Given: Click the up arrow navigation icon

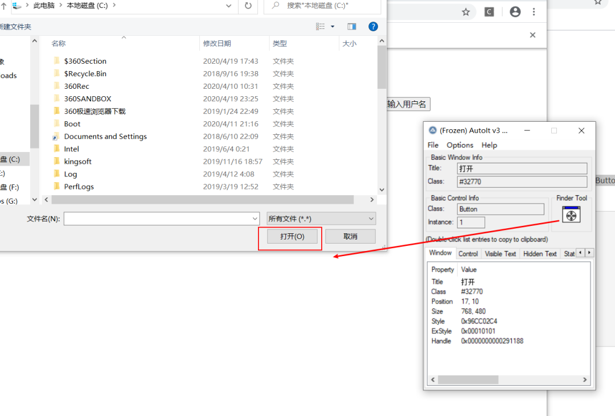Looking at the screenshot, I should point(4,6).
